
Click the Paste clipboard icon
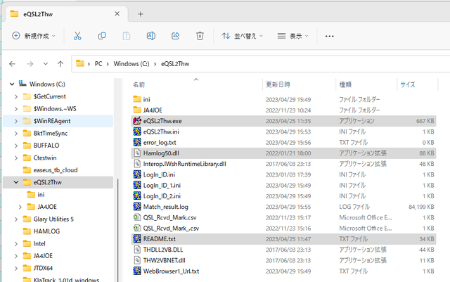coord(127,36)
